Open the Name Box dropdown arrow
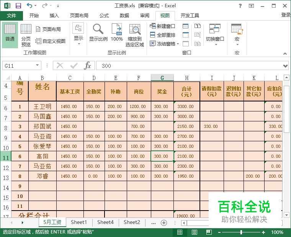This screenshot has width=291, height=237. click(x=37, y=65)
